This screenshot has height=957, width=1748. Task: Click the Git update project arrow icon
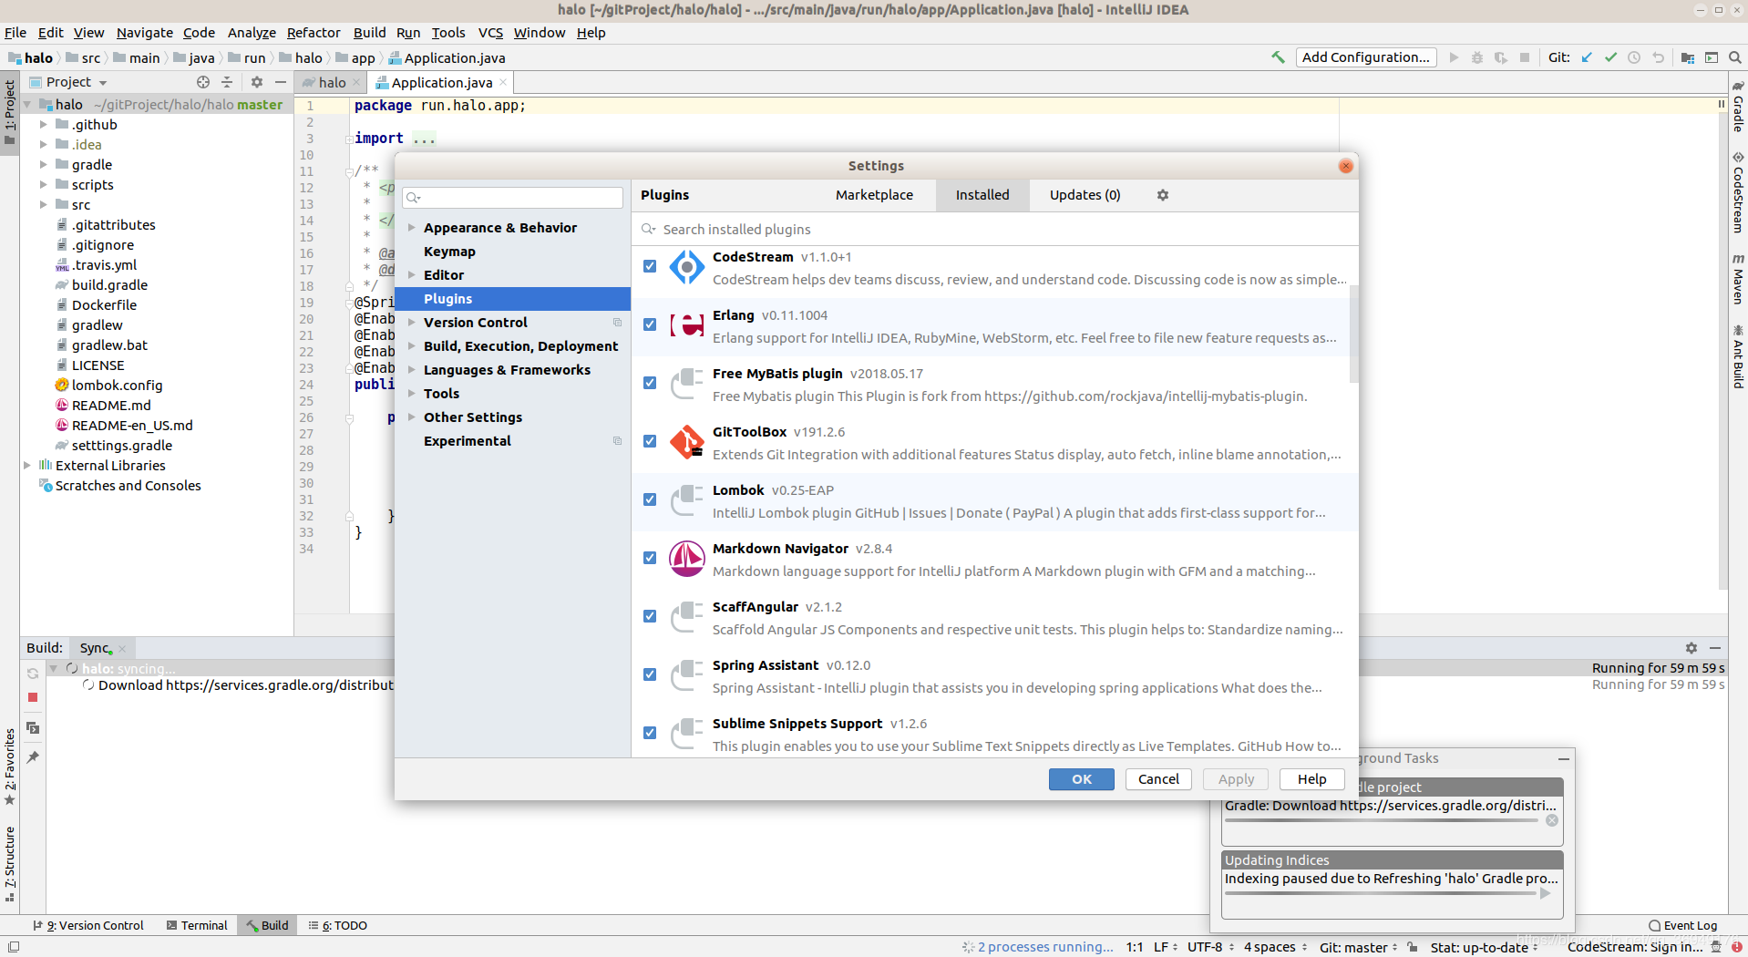pos(1587,57)
